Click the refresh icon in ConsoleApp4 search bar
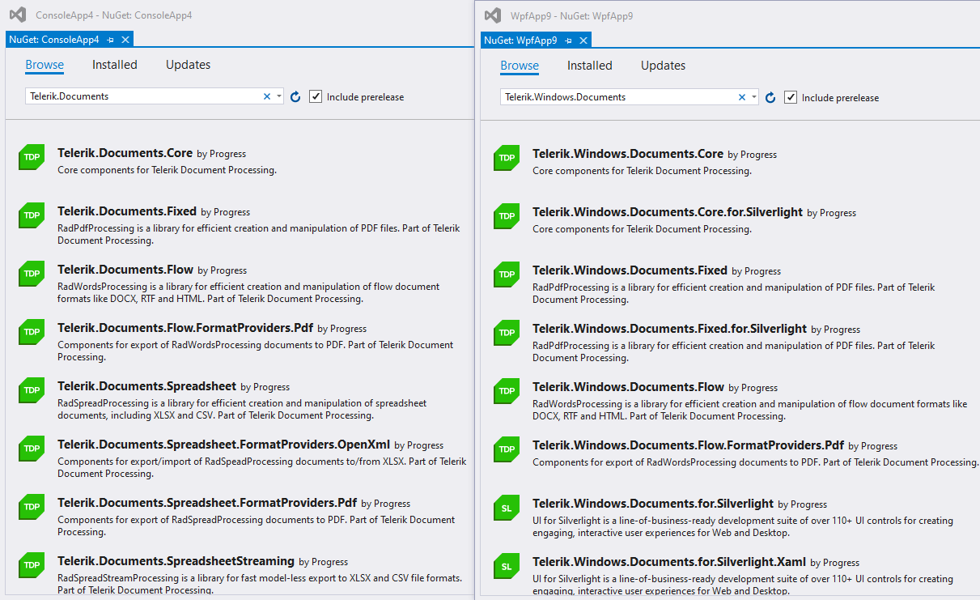The height and width of the screenshot is (600, 980). point(295,96)
